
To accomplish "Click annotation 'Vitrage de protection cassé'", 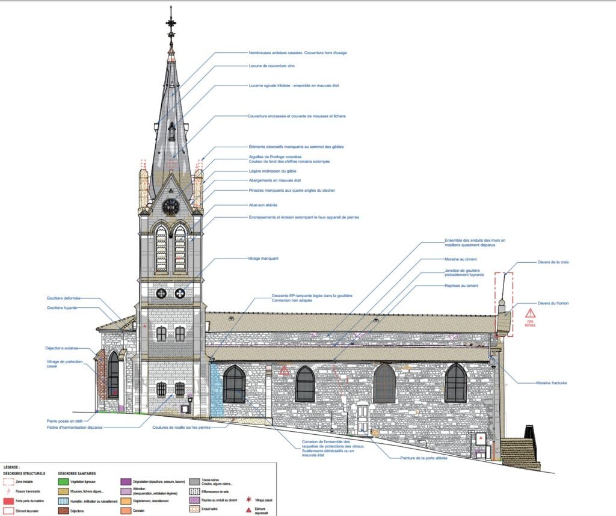I will [x=65, y=364].
